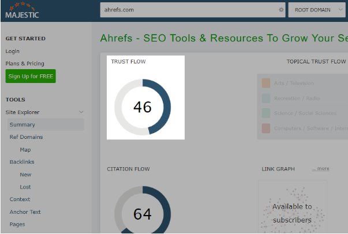This screenshot has height=234, width=348.
Task: Open Ref Domains page
Action: pos(26,137)
